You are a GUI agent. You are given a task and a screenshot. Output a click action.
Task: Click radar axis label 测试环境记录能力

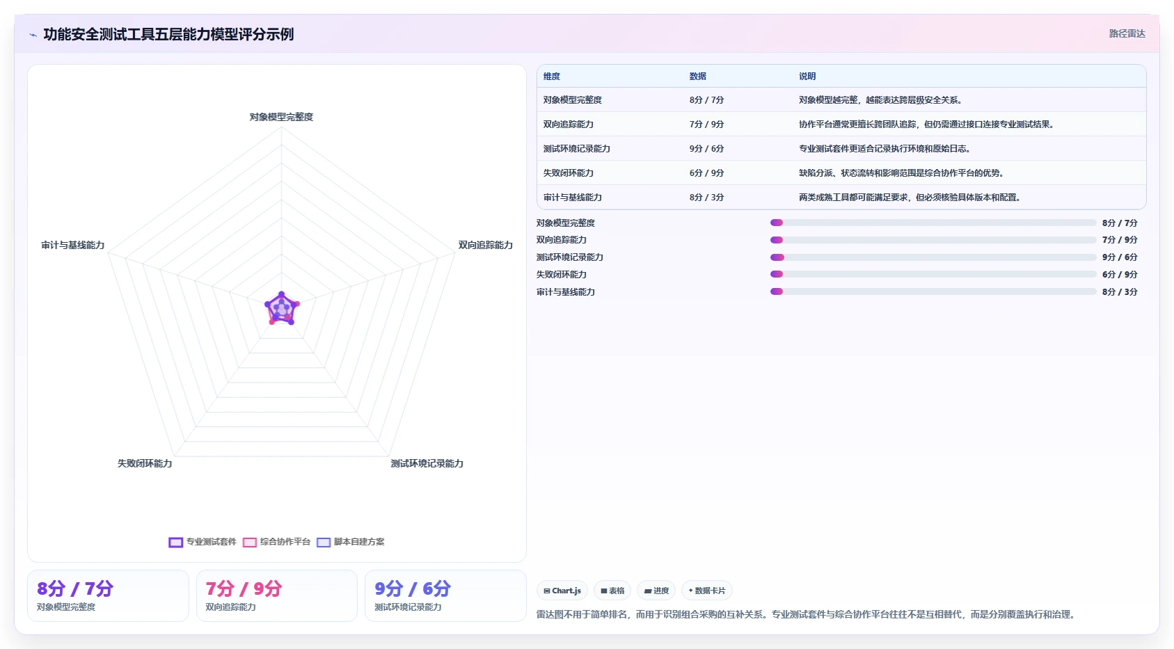point(427,463)
